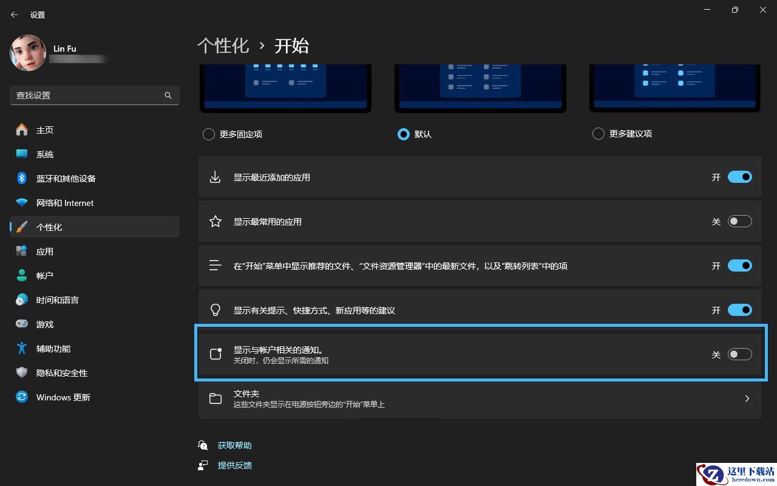Viewport: 777px width, 486px height.
Task: Click the shield icon for 隐私和安全性
Action: (22, 373)
